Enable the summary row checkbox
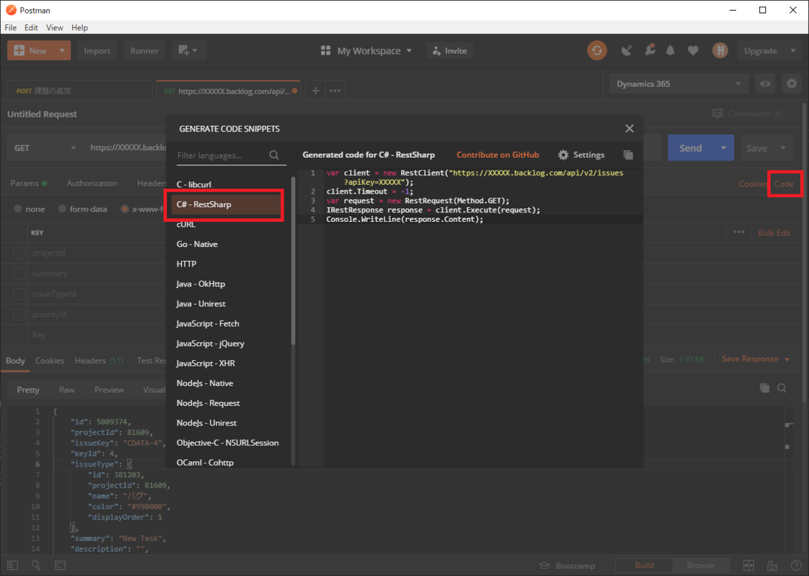The image size is (809, 576). point(19,273)
